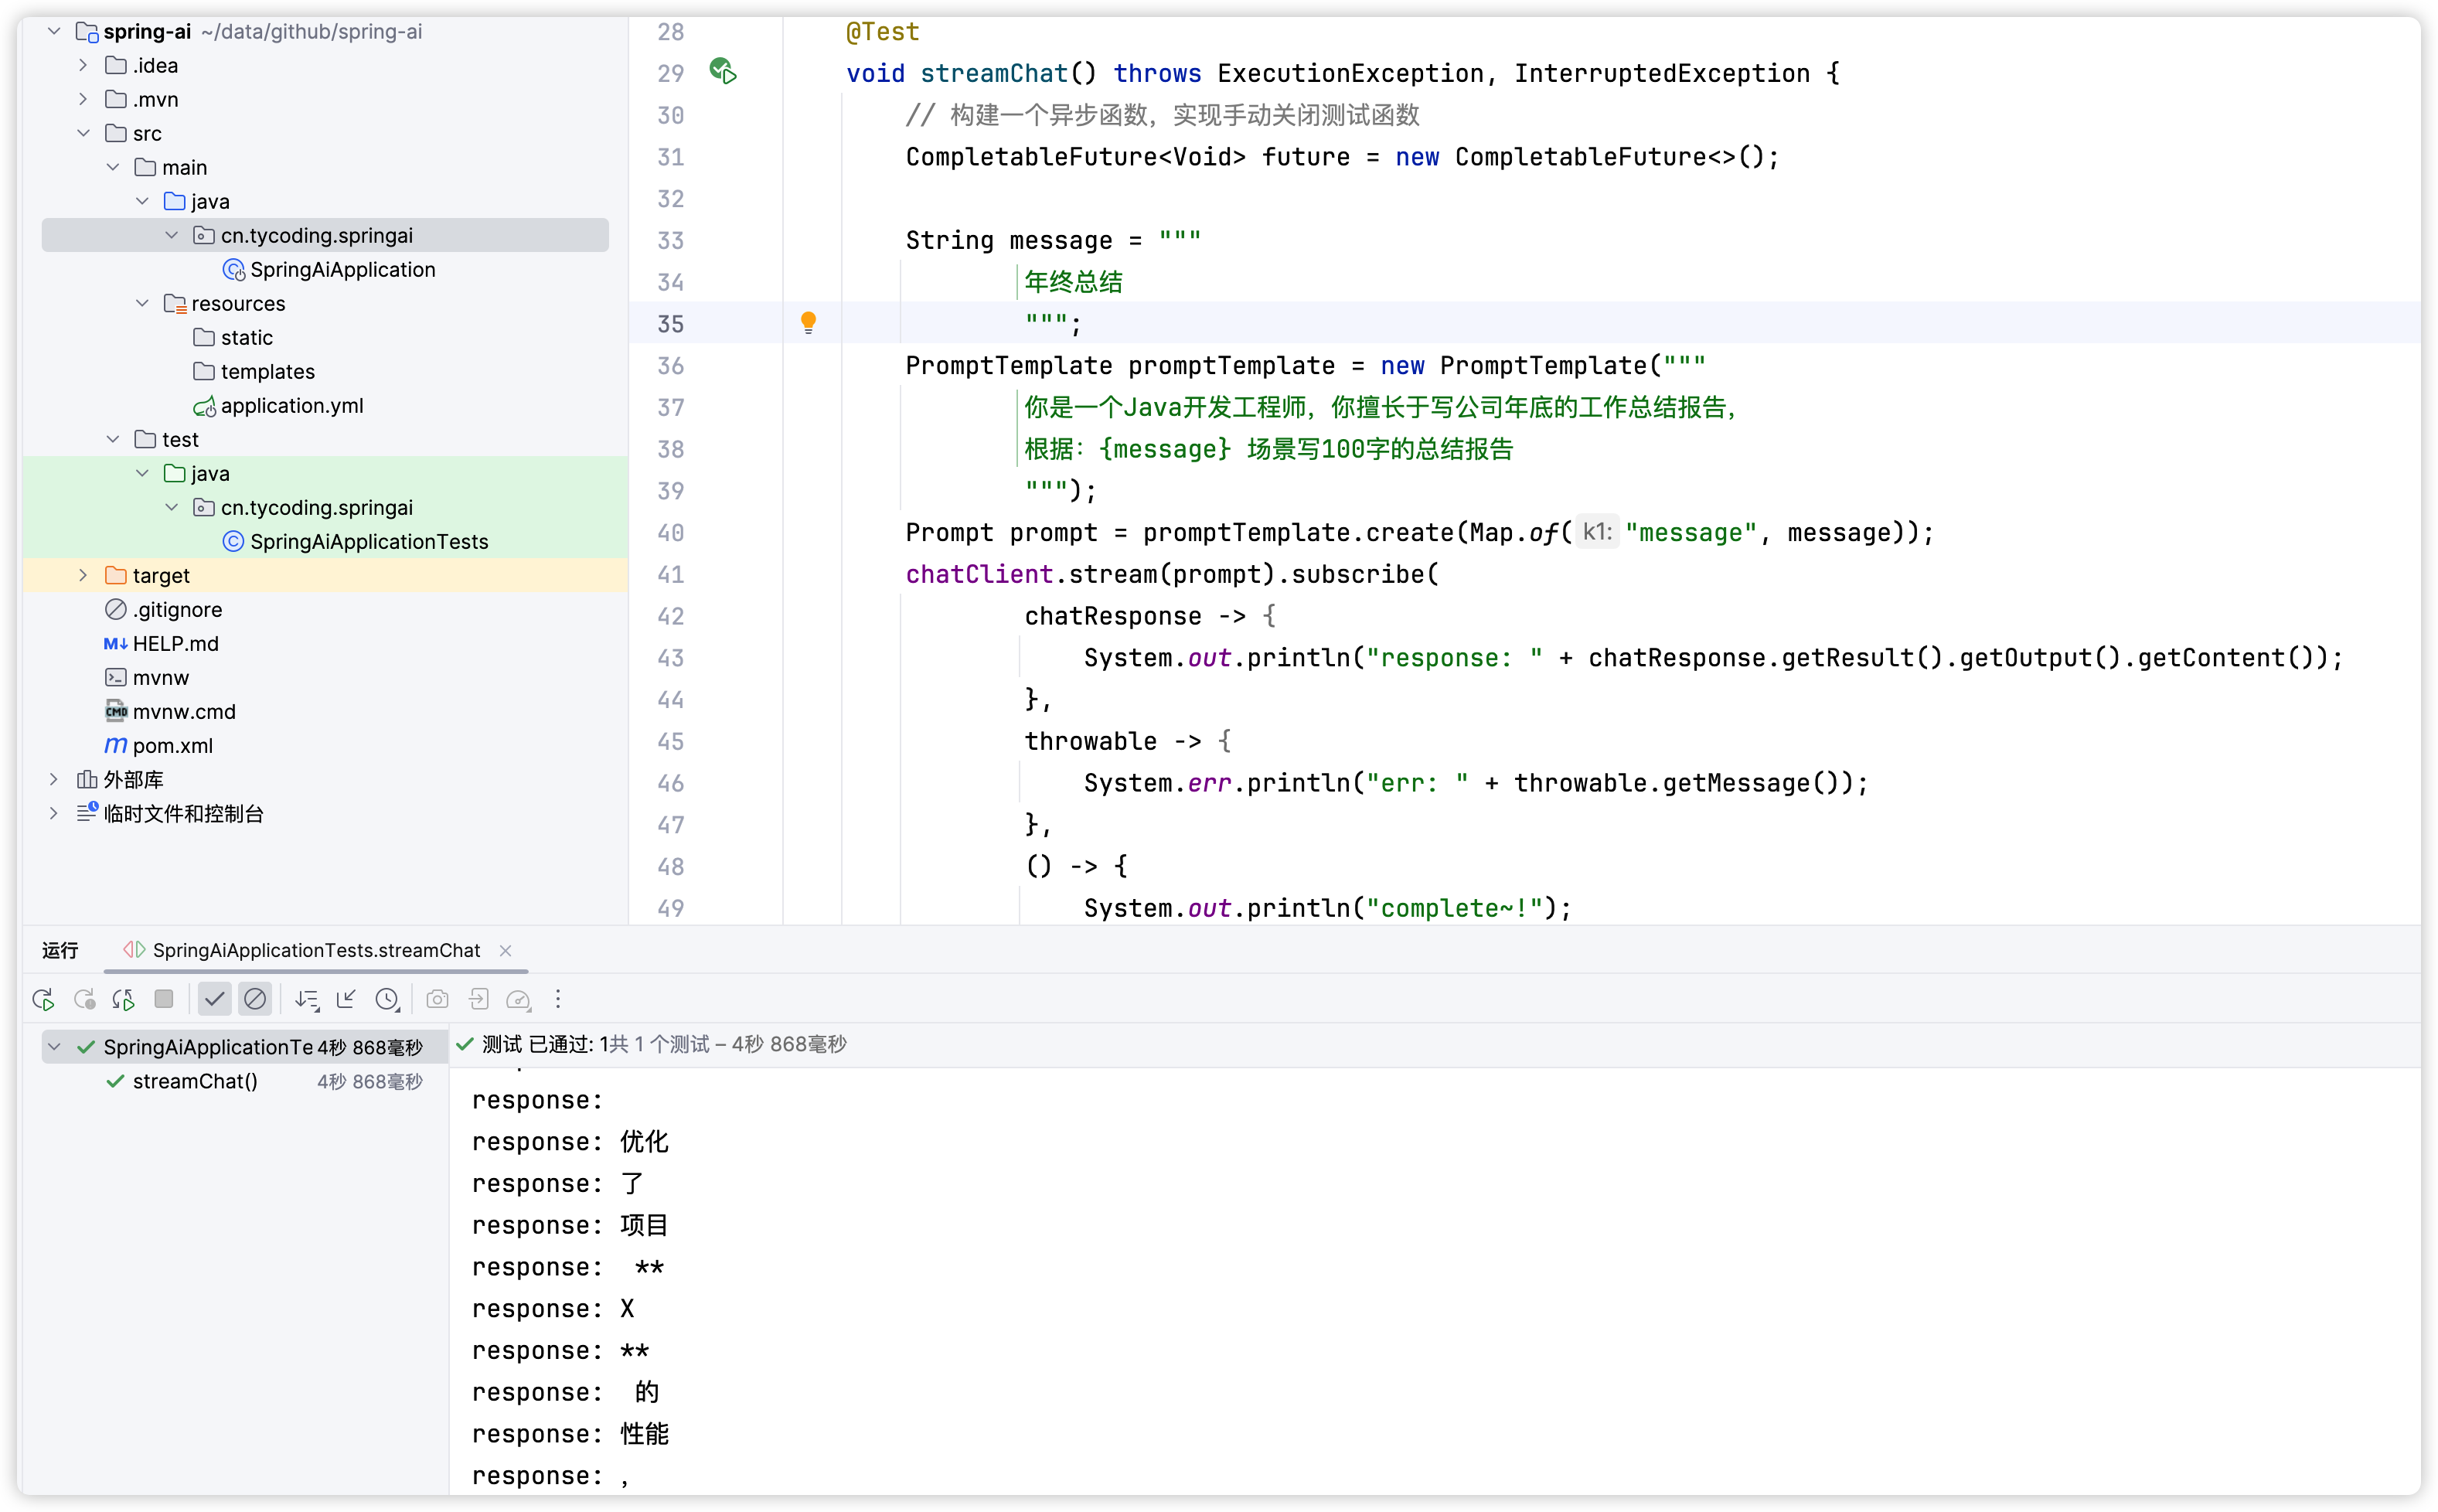This screenshot has height=1512, width=2438.
Task: Collapse the SpringAiApplicationTests result node
Action: pos(55,1048)
